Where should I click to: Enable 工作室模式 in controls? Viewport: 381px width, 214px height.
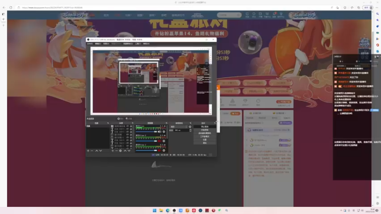click(205, 136)
